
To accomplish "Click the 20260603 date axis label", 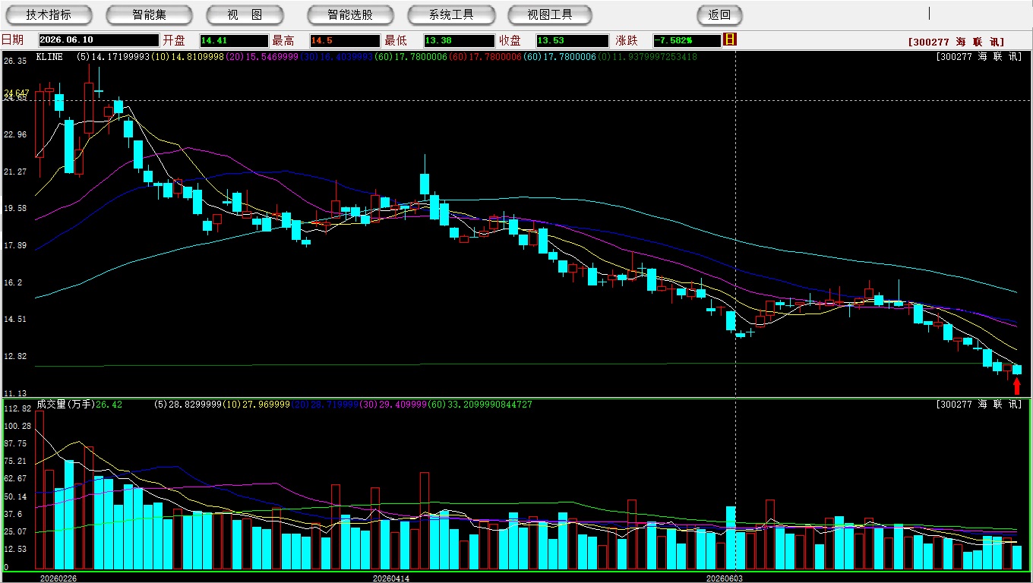I will 725,578.
